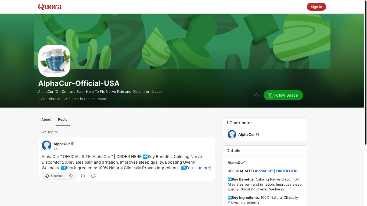Select the Posts tab
The image size is (367, 206).
63,120
